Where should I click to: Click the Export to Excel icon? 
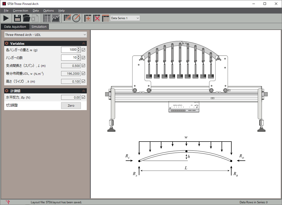[35, 18]
